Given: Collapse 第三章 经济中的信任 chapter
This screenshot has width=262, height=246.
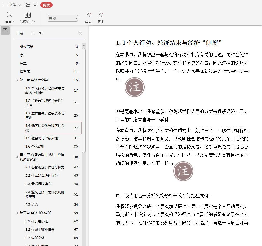Looking at the screenshot, I should [18, 213].
